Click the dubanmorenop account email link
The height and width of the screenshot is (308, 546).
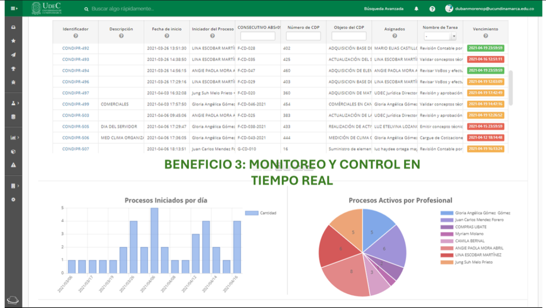coord(495,8)
